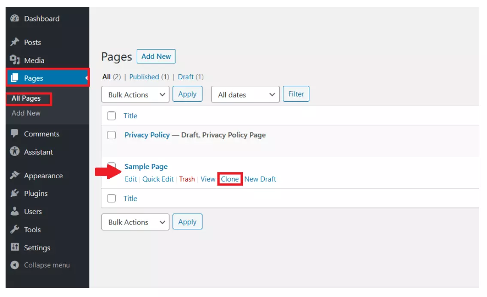Viewport: 487px width, 297px height.
Task: Open the Sample Page title link
Action: coord(146,167)
